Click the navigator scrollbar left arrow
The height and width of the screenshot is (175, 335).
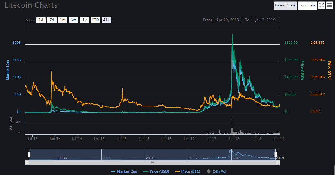tap(27, 162)
